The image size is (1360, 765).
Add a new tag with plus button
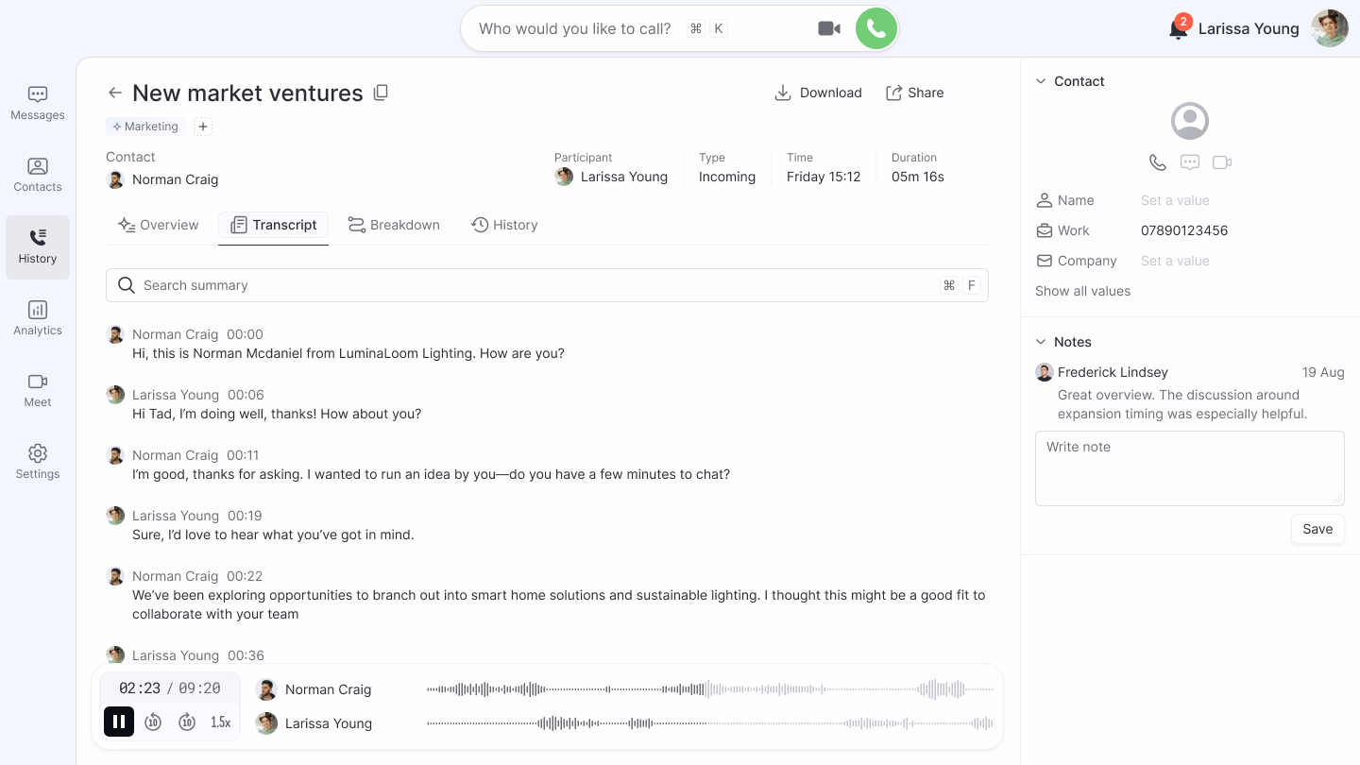[203, 127]
